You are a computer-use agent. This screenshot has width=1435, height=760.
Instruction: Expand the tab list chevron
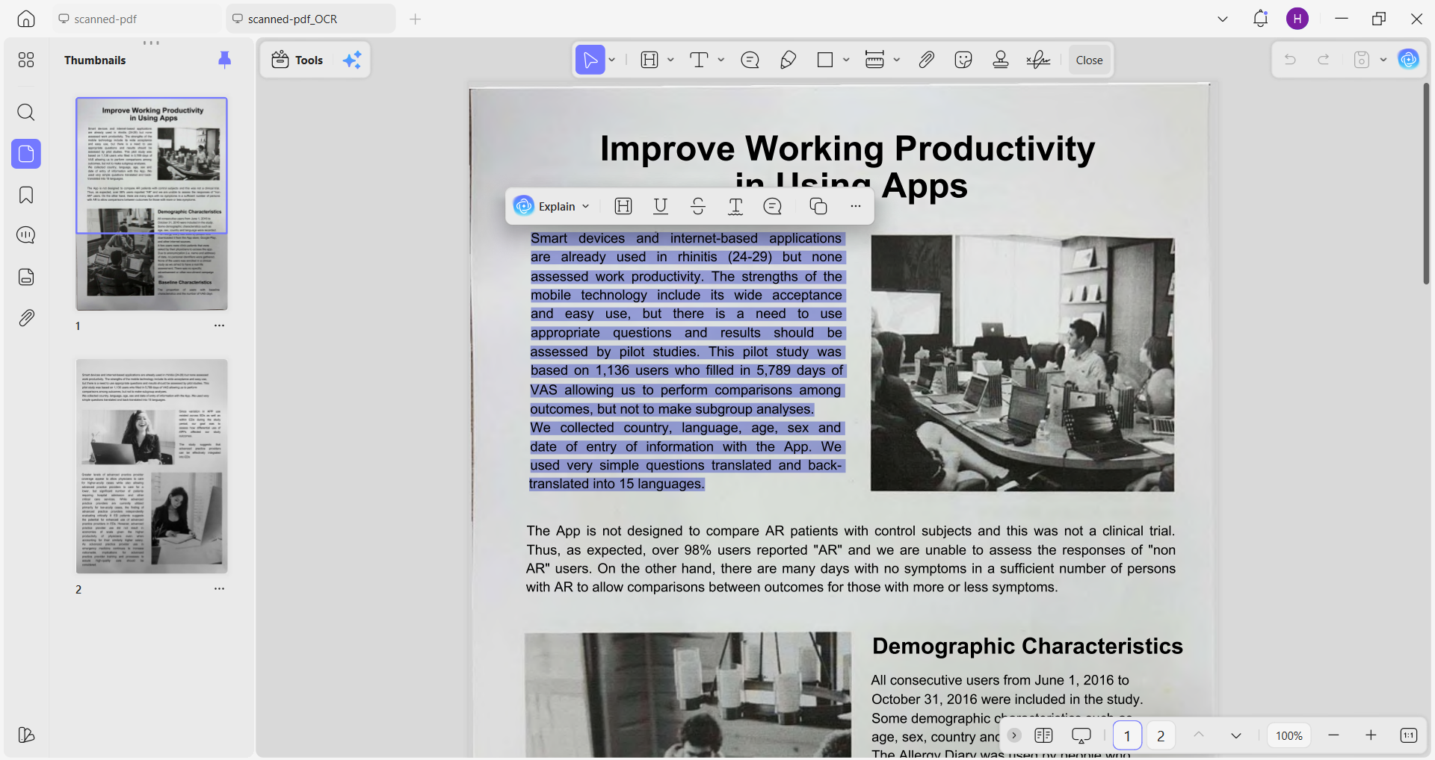[x=1223, y=19]
